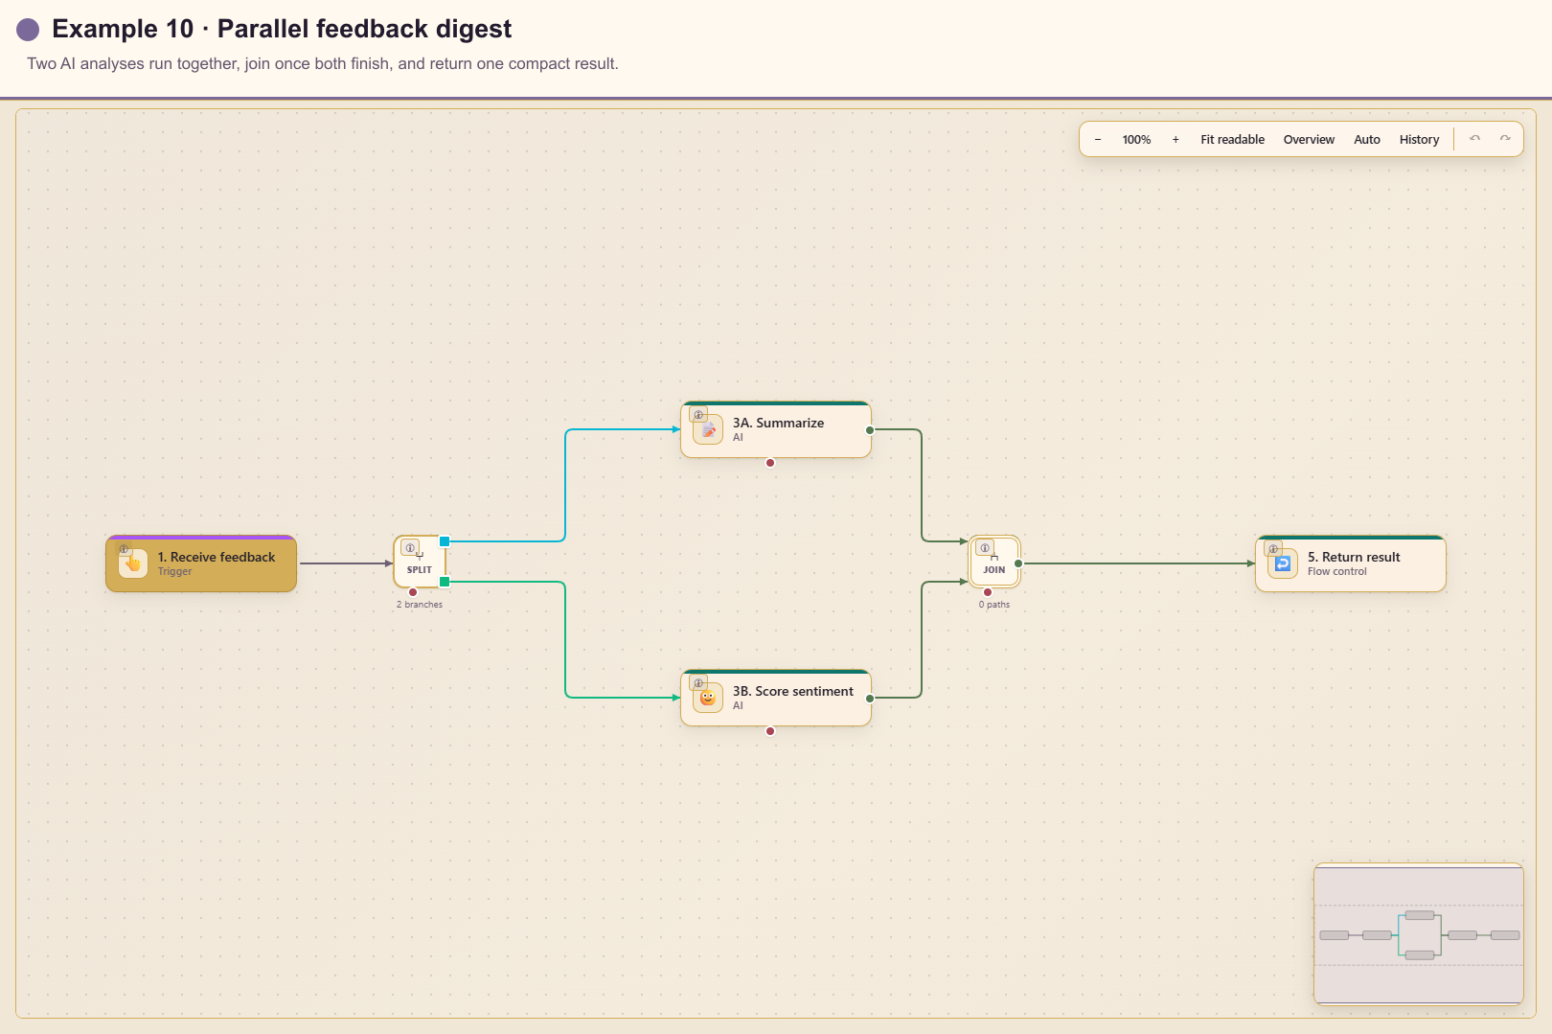Open the History panel
Image resolution: width=1552 pixels, height=1034 pixels.
(1419, 140)
